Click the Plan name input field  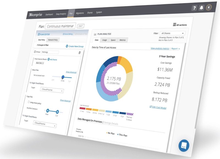pos(61,26)
